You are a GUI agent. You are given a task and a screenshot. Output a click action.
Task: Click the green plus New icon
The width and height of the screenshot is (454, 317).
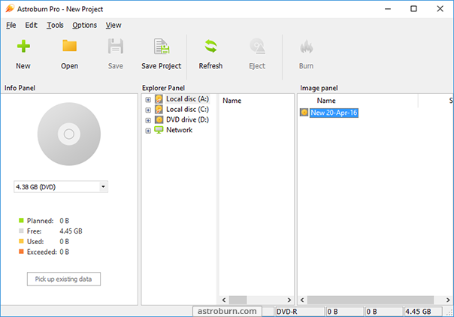pyautogui.click(x=23, y=47)
